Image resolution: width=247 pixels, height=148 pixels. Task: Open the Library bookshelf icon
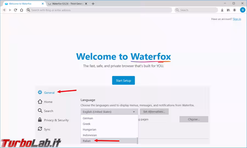pyautogui.click(x=228, y=10)
